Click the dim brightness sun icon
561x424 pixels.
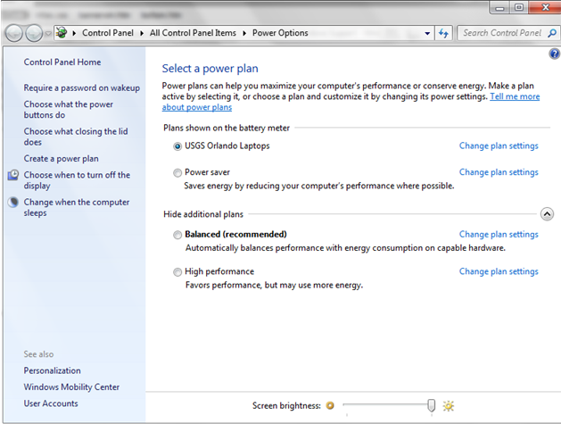(330, 406)
